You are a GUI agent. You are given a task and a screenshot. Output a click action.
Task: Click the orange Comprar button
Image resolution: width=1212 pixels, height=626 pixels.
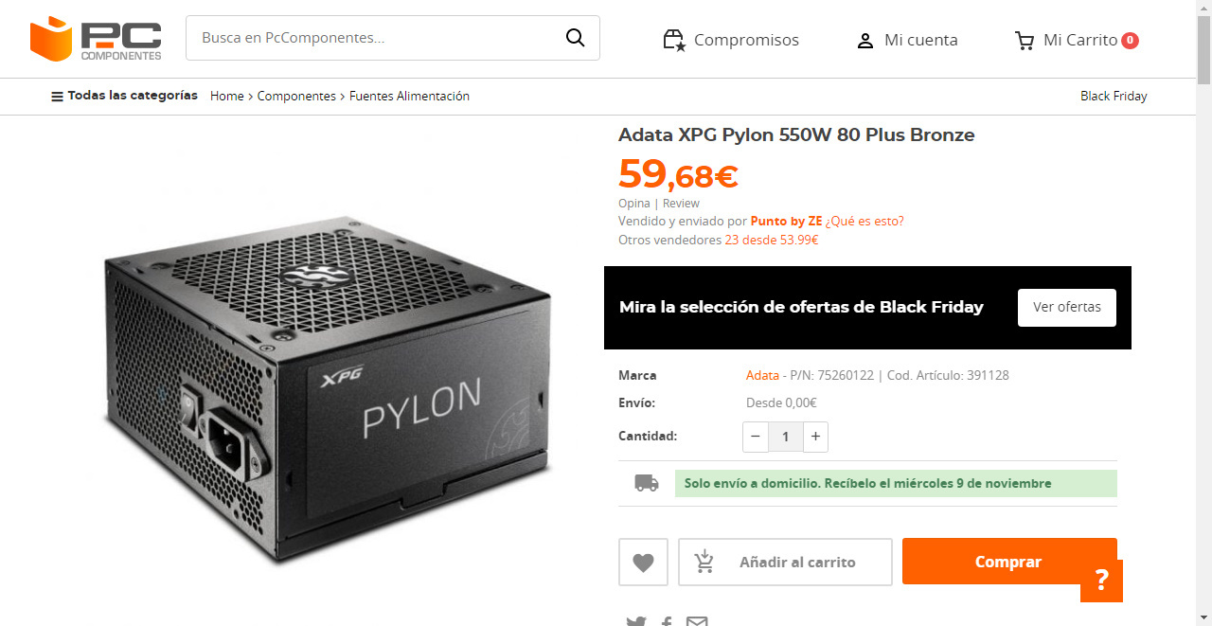pos(1008,562)
